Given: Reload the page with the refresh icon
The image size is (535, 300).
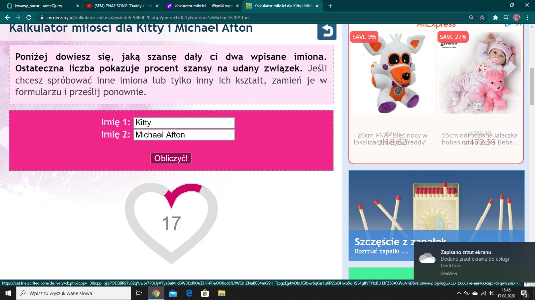Looking at the screenshot, I should 29,17.
